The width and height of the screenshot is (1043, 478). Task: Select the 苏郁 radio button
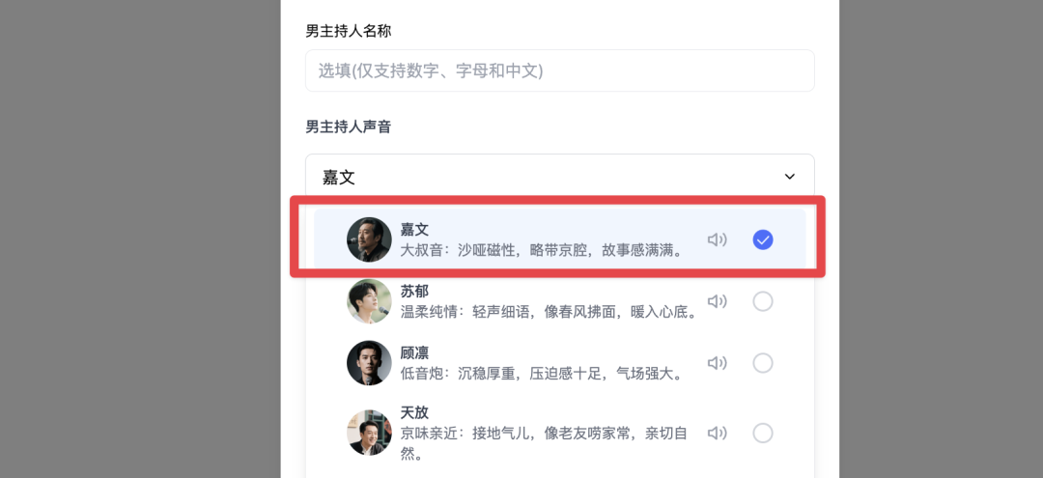pos(763,301)
